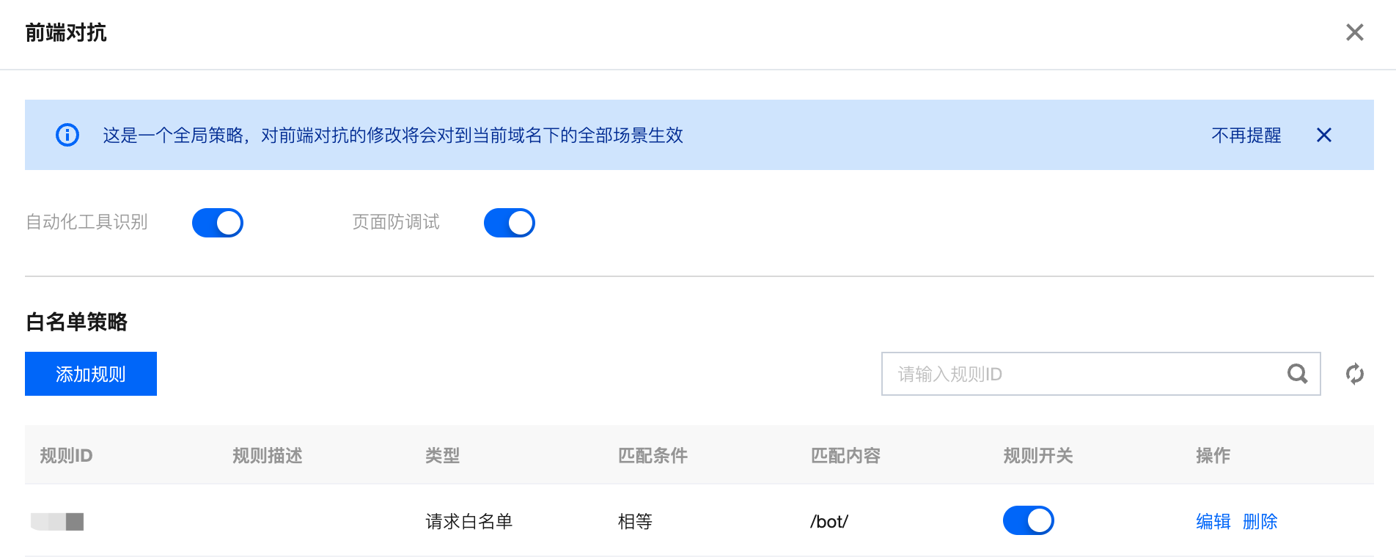The height and width of the screenshot is (557, 1396).
Task: Click the 规则开关 column header
Action: coord(1038,455)
